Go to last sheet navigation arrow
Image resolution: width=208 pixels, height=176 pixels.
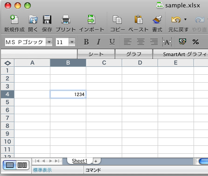tap(57, 161)
